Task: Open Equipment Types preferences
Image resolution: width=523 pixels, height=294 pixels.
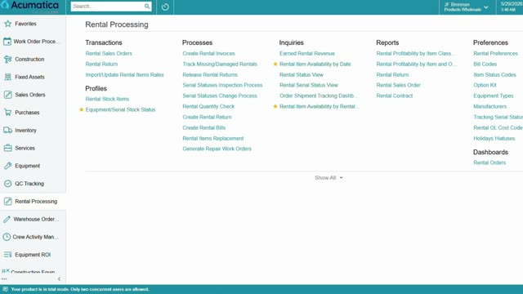Action: (494, 96)
